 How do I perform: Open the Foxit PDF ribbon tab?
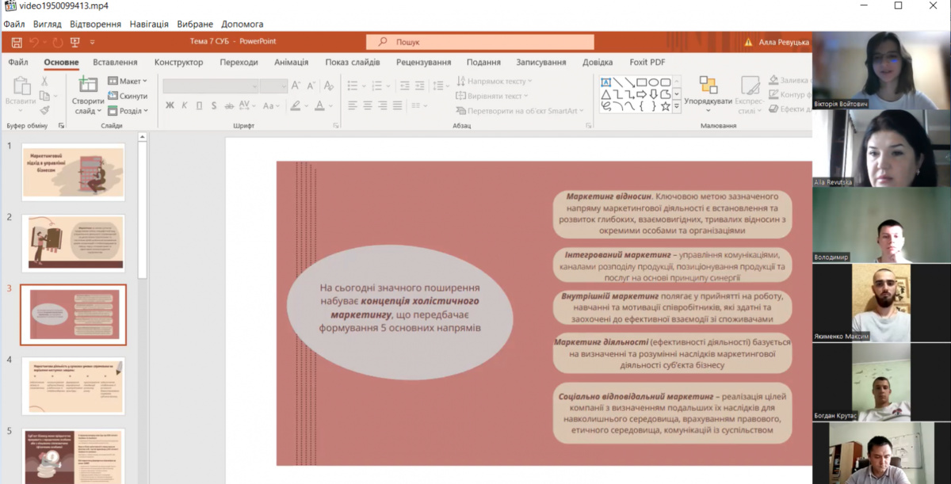647,63
